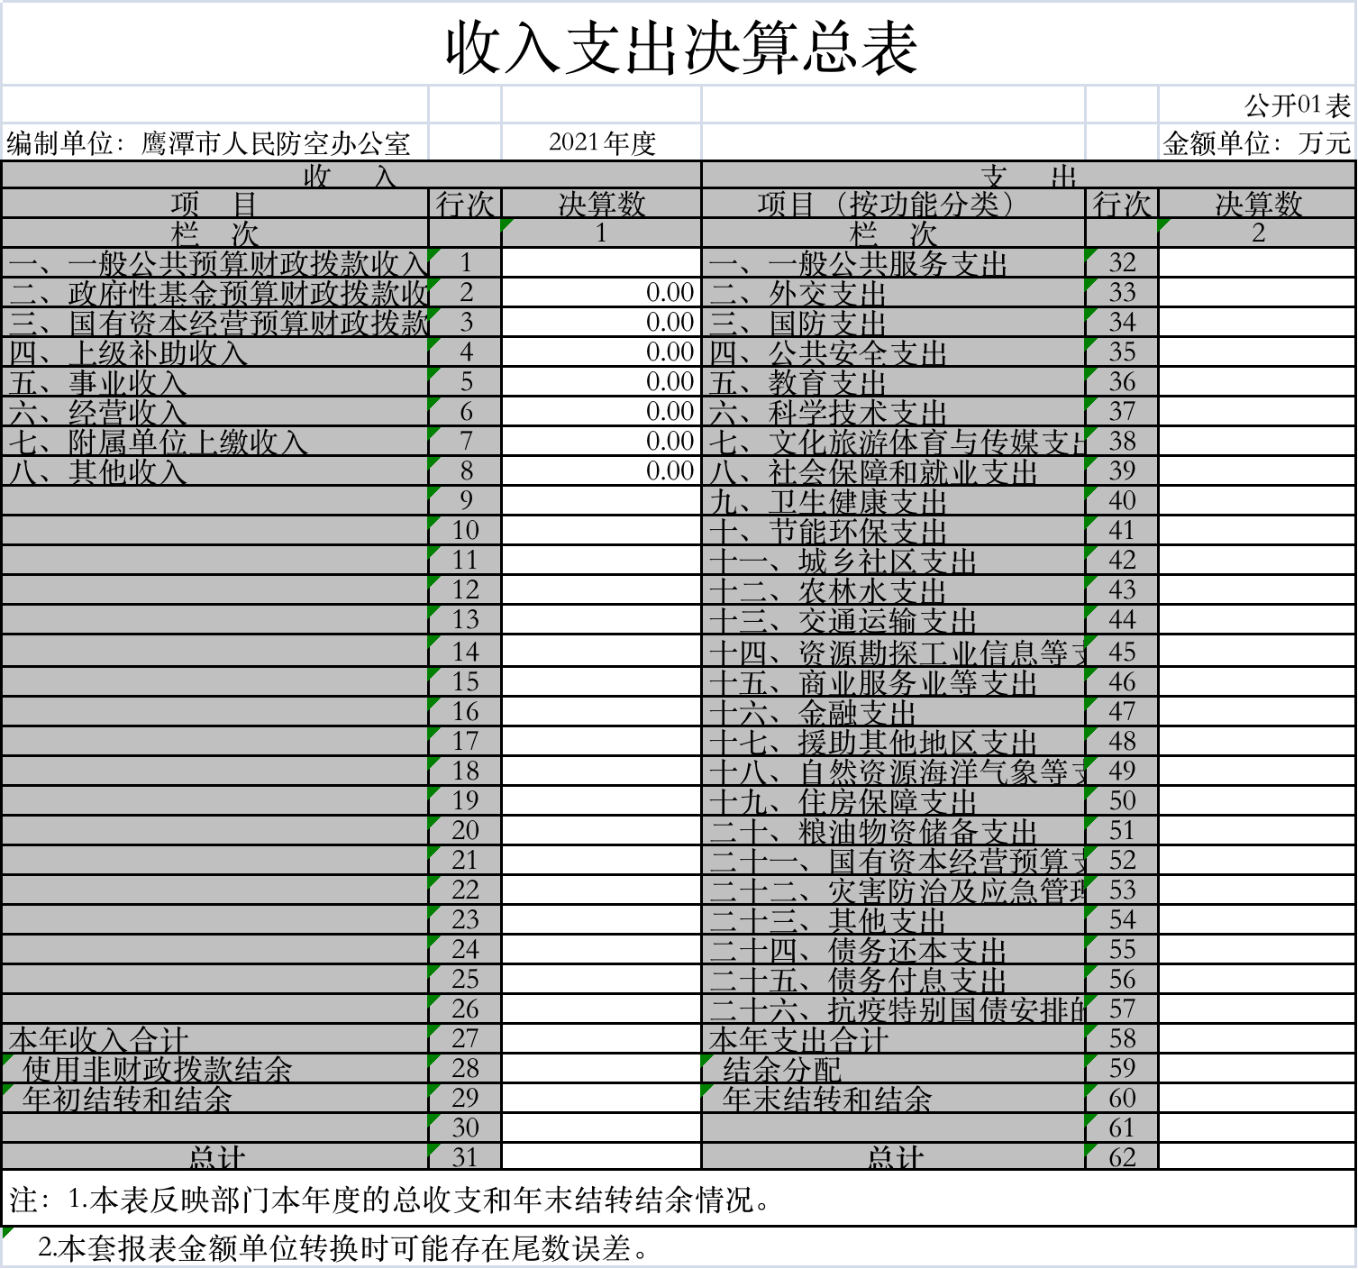Screen dimensions: 1358x1269
Task: Click the 二、外交支出 cell
Action: (894, 293)
